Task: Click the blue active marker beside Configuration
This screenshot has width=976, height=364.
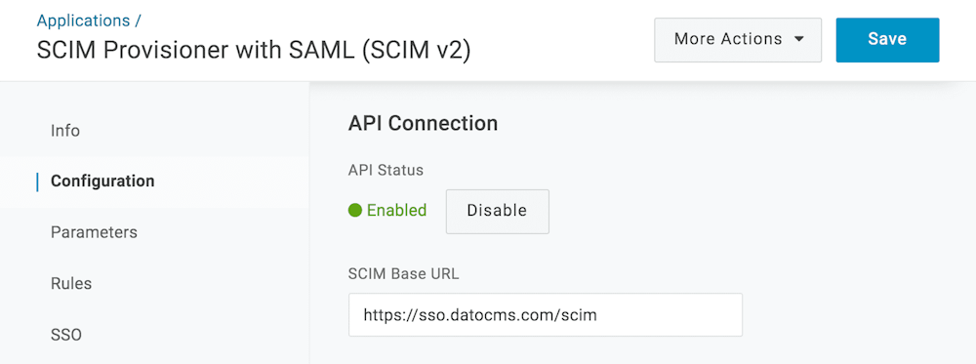Action: [38, 182]
